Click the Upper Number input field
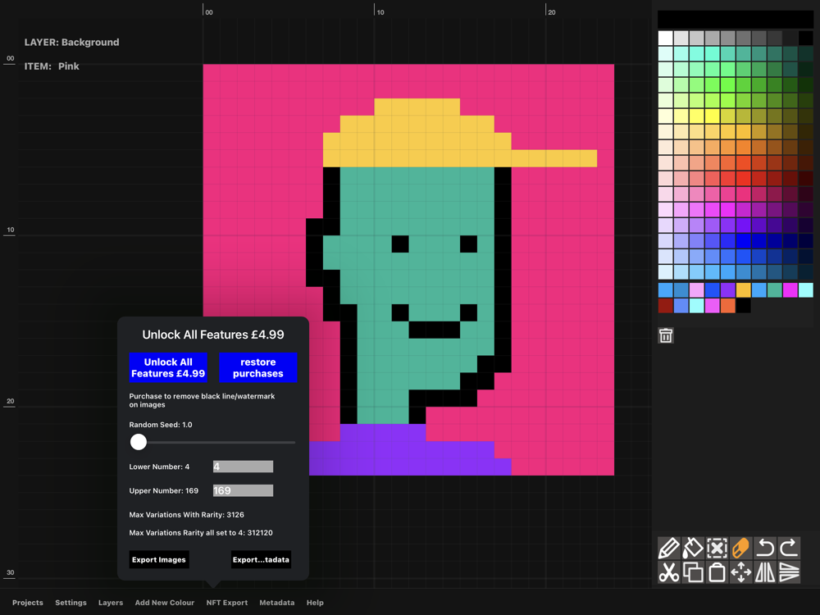The height and width of the screenshot is (615, 820). (x=243, y=490)
